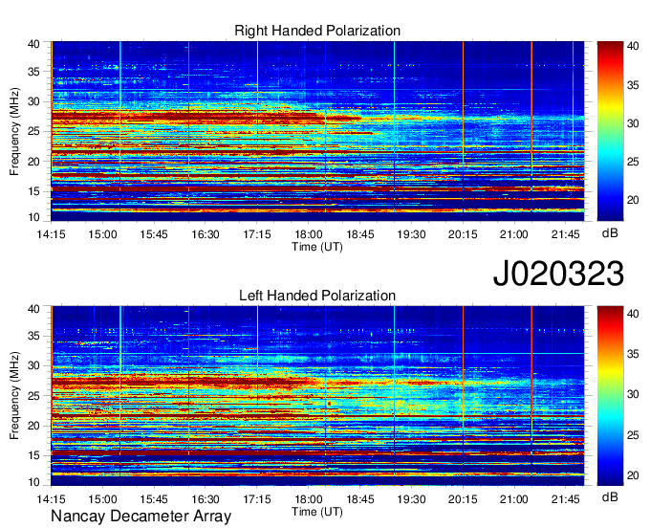Click 20 MHz frequency tick of Right Handed plot
Screen dimensions: 650x528
(x=33, y=162)
